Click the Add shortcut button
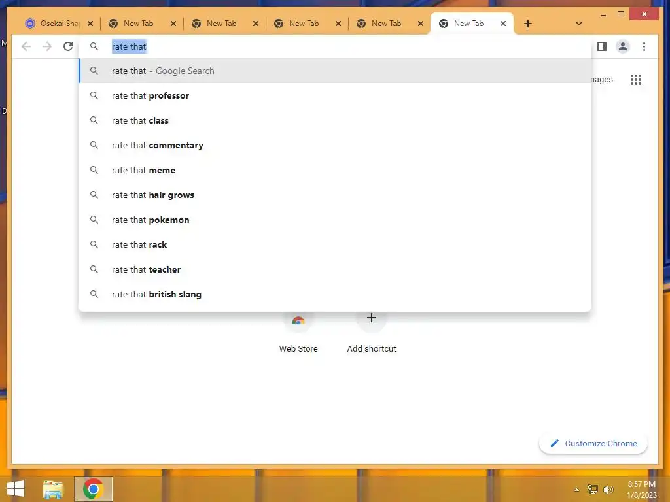The width and height of the screenshot is (670, 502). point(372,333)
